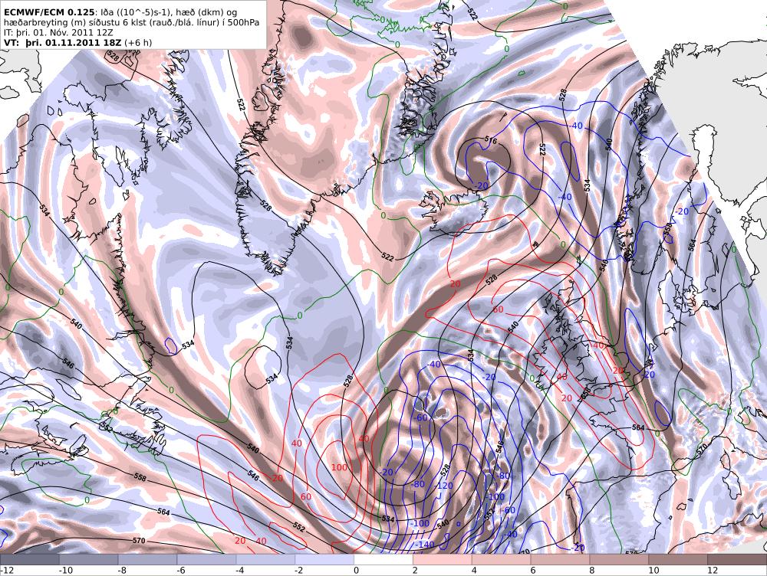
Task: Click the red '100' height-change label
Action: [339, 467]
